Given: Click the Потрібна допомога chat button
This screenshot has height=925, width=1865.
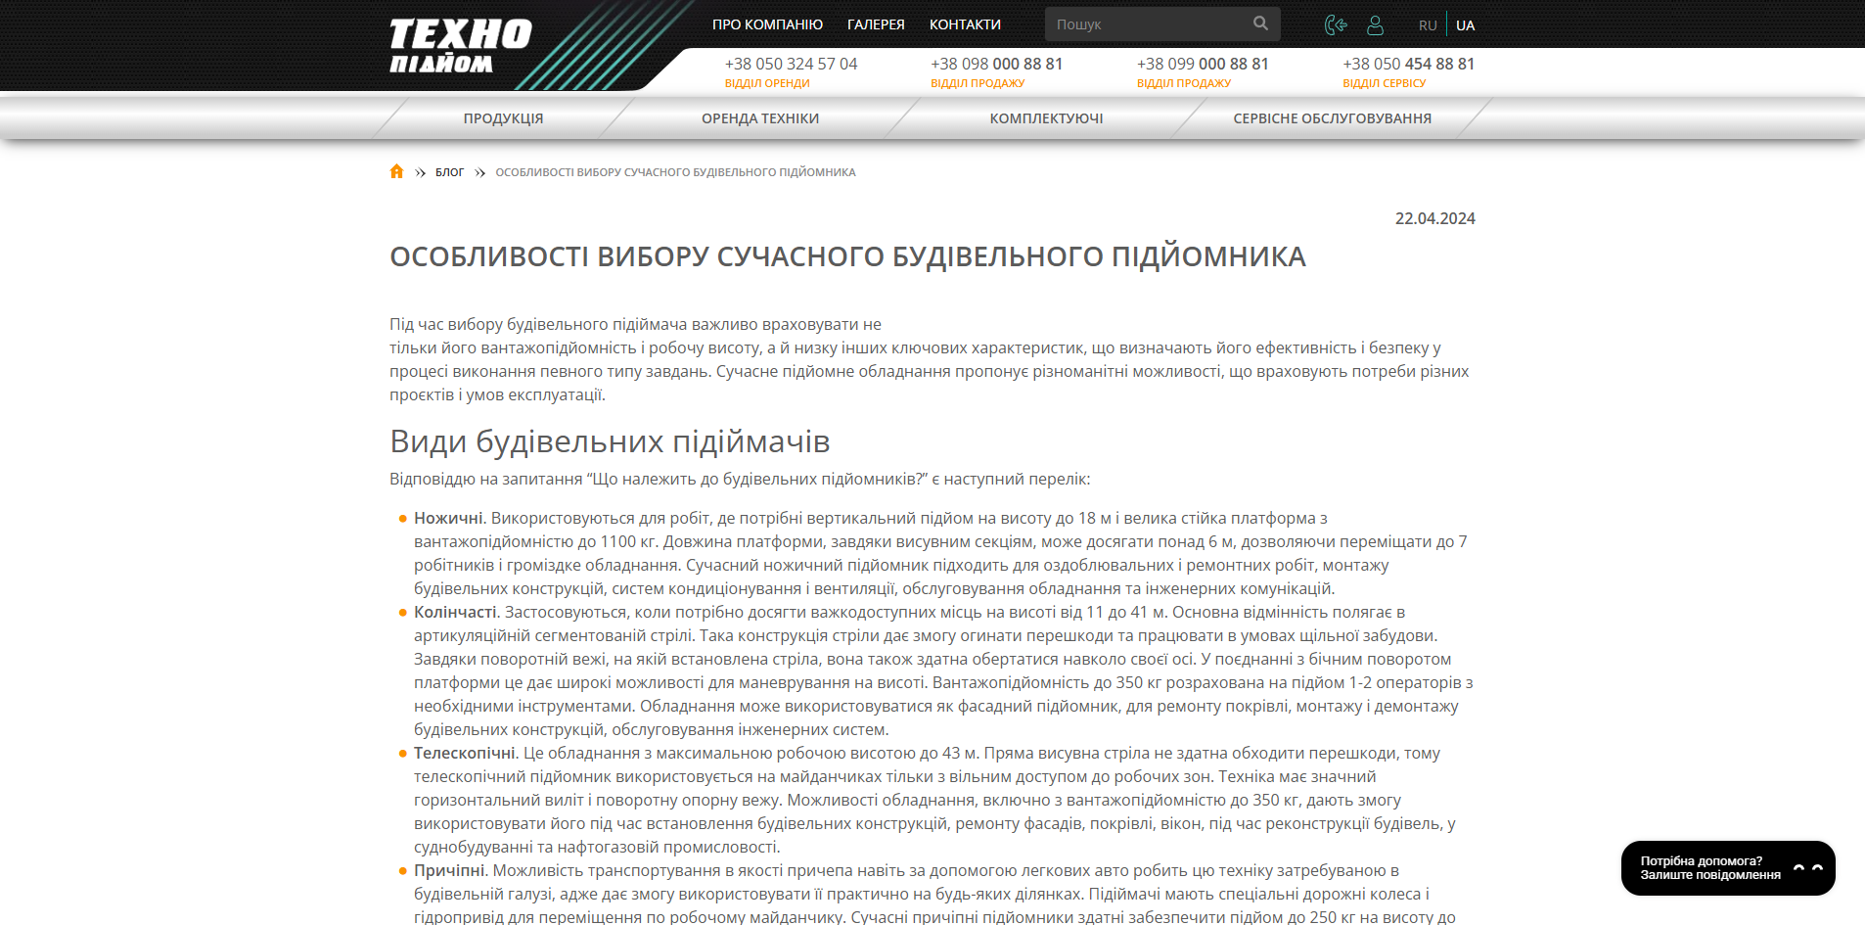Looking at the screenshot, I should [x=1728, y=868].
